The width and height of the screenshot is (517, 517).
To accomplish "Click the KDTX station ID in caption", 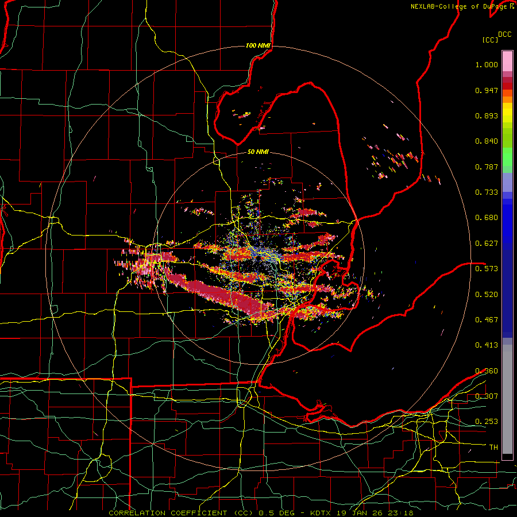I will point(322,513).
